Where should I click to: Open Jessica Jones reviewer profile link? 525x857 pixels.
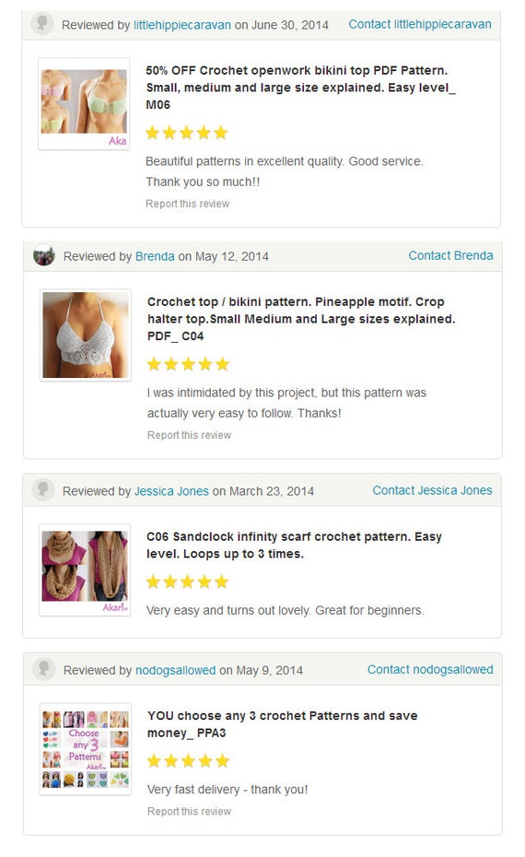(x=171, y=491)
